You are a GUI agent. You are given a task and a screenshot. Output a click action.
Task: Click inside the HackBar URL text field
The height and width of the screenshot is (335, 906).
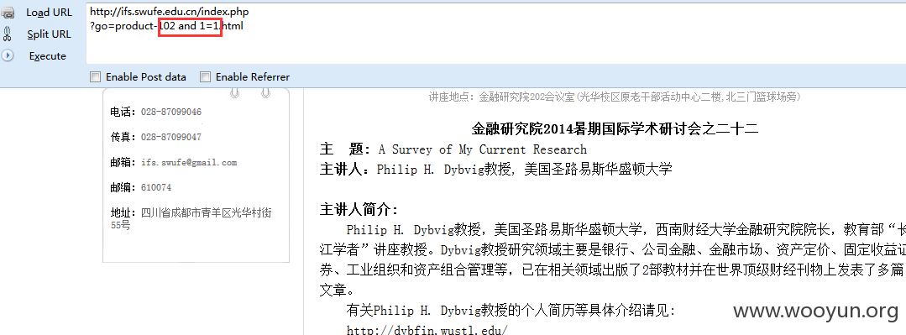[x=495, y=34]
